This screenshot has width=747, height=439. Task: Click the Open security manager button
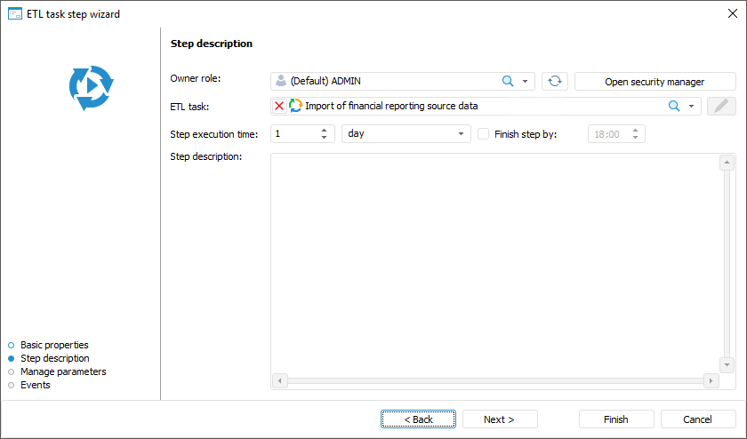click(x=655, y=81)
